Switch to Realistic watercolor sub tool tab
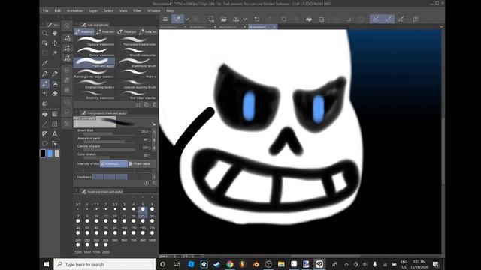 point(105,31)
